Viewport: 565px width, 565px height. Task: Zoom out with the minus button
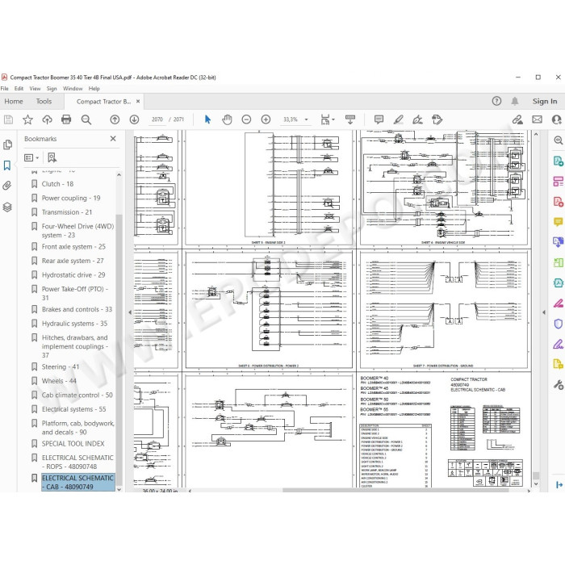point(246,119)
